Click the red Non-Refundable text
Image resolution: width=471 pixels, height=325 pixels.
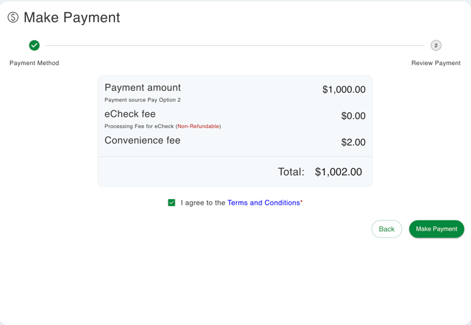click(x=199, y=127)
